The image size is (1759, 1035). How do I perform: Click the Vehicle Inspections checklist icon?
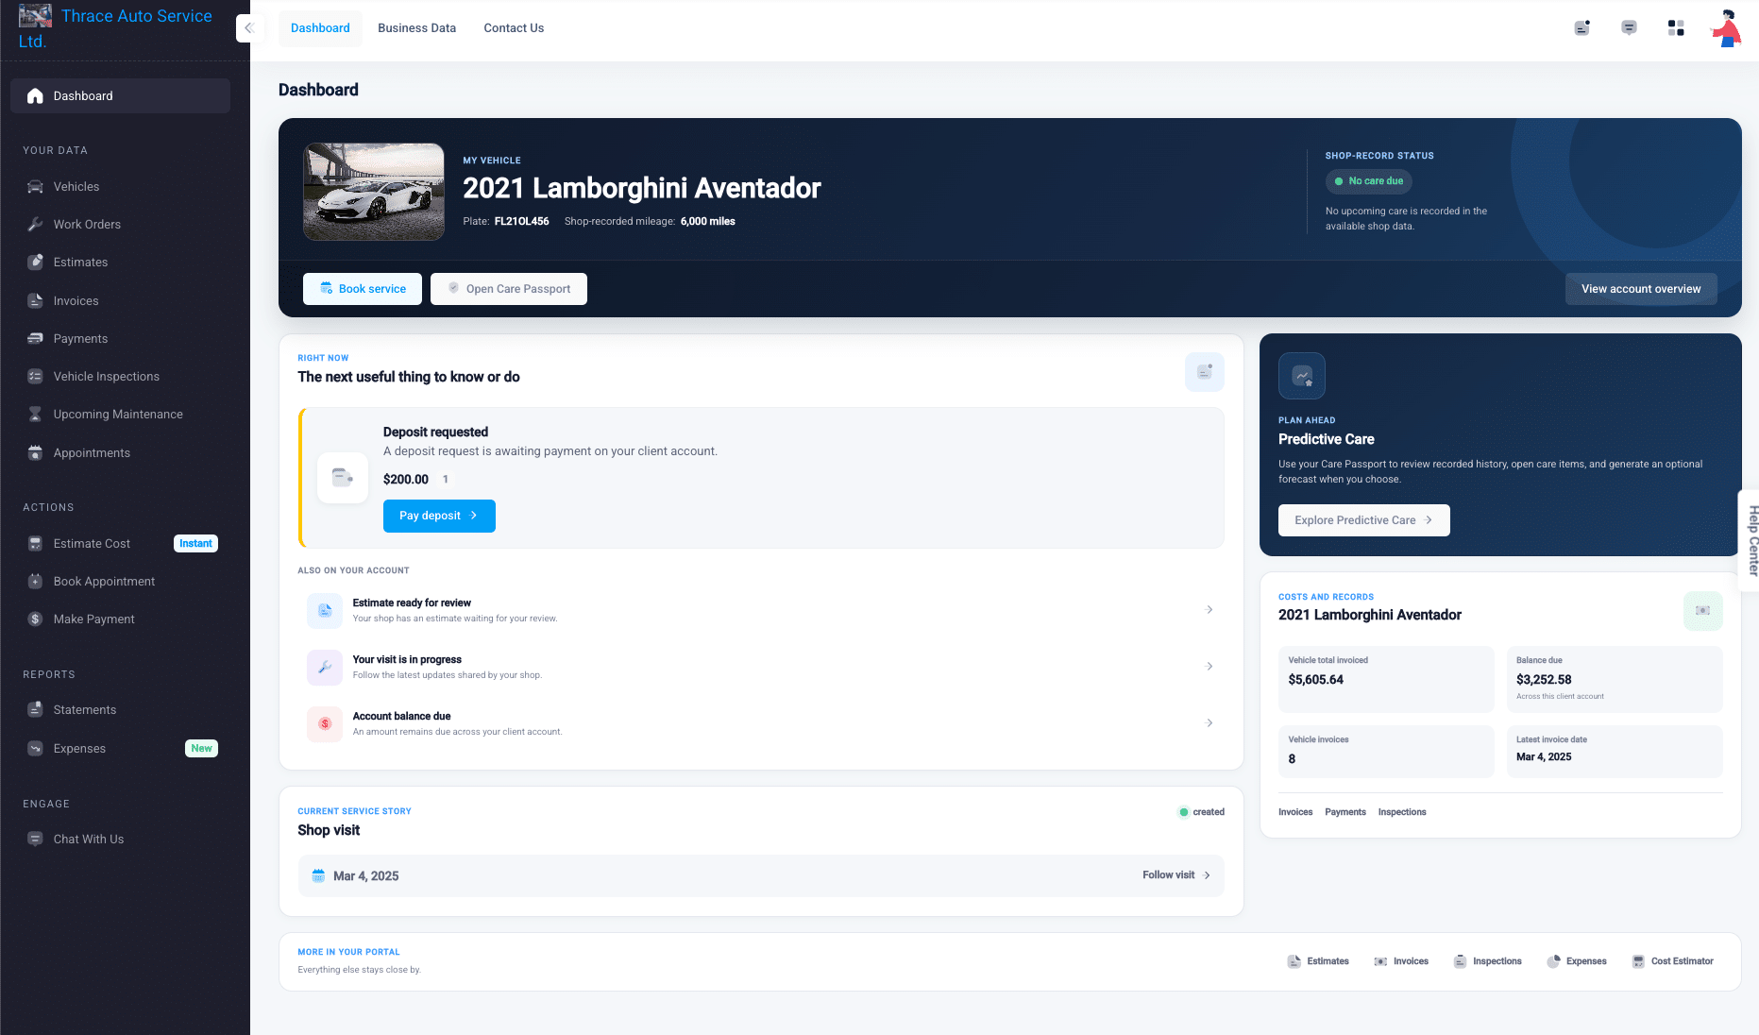[35, 377]
